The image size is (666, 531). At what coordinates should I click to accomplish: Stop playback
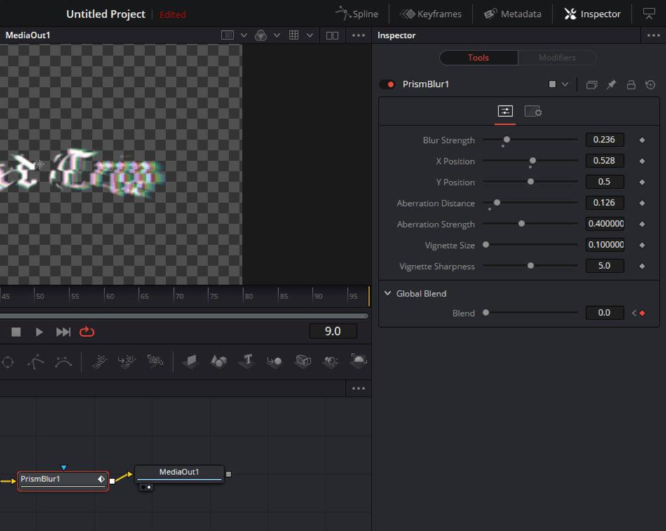(15, 332)
